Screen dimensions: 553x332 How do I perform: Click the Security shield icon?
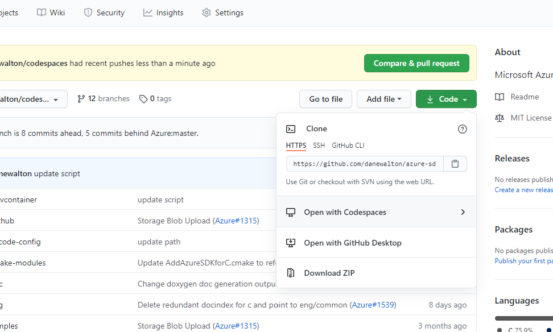(88, 13)
